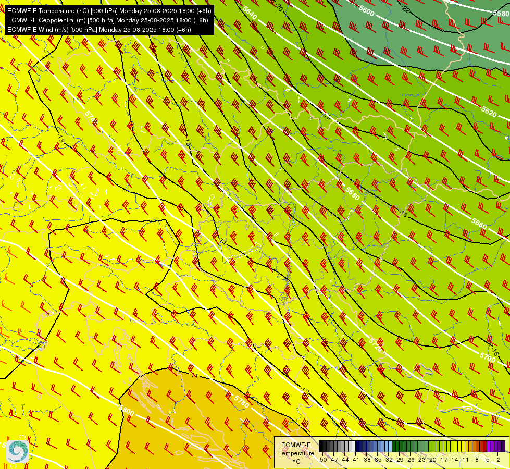Click the 5780 geopotential contour label
The height and width of the screenshot is (469, 510).
pos(241,402)
